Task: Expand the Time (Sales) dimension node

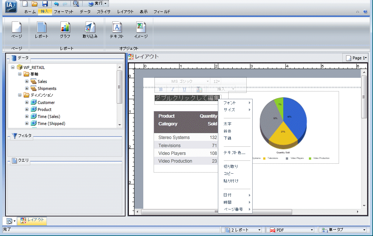Action: coord(27,116)
